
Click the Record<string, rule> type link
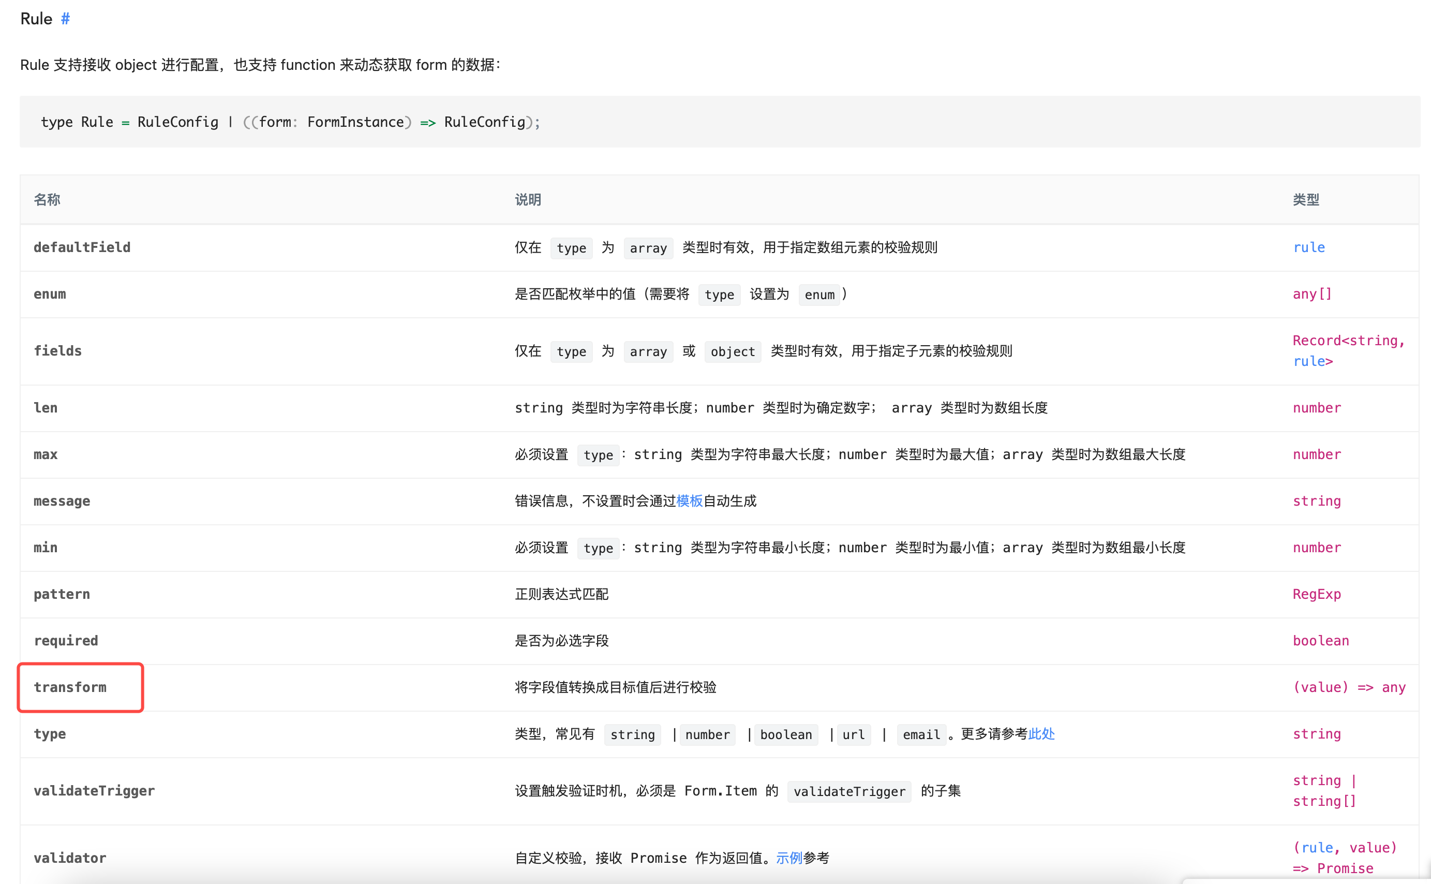pos(1348,351)
